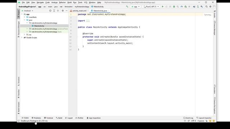Hide the Project panel with minus icon
Screen dimensions: 230x129
point(66,11)
